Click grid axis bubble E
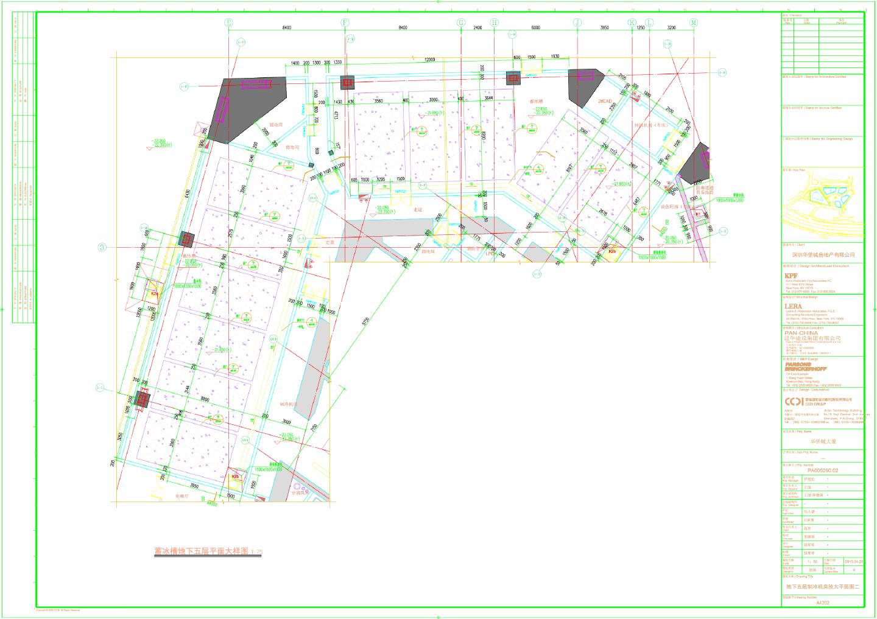 (x=229, y=23)
